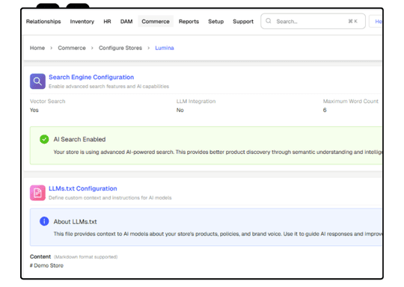Click the purple Search Engine Configuration icon
The width and height of the screenshot is (404, 287).
[x=37, y=81]
